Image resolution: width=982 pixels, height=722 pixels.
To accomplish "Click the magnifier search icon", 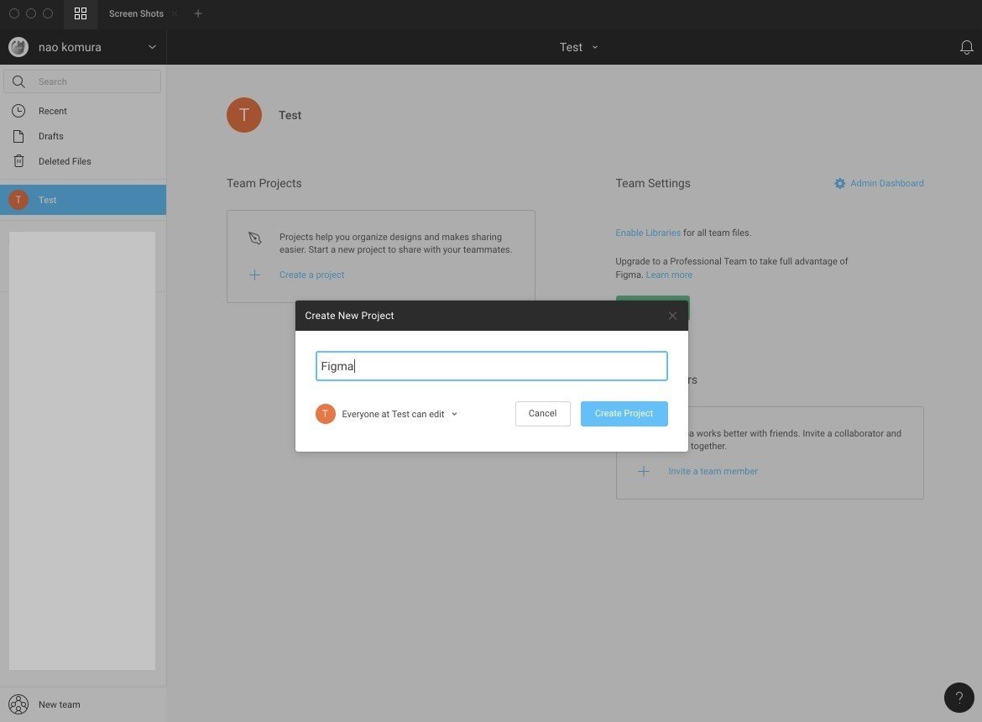I will [x=18, y=81].
